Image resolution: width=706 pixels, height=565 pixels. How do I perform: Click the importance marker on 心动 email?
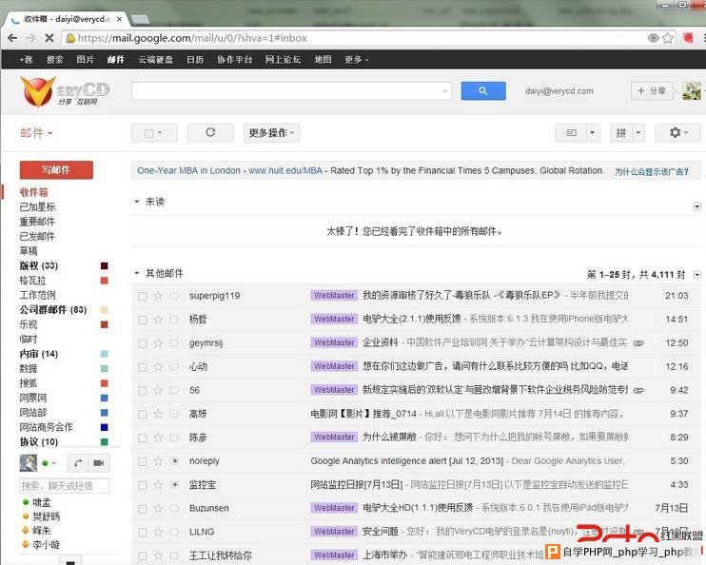point(175,366)
